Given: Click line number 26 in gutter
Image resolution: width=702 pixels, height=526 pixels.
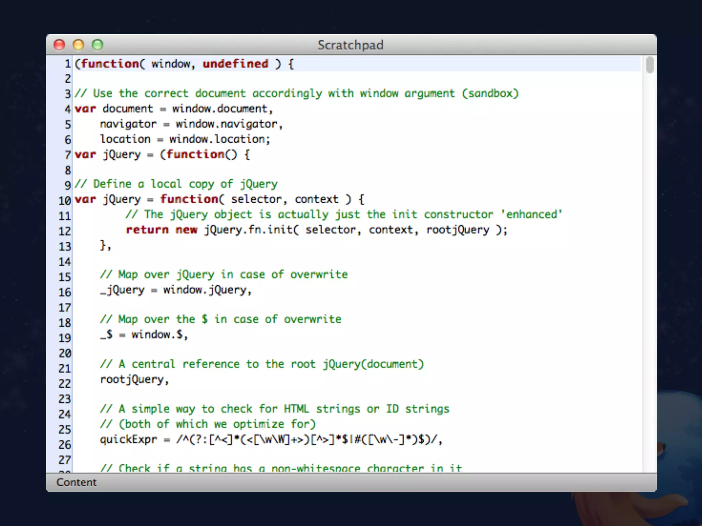Looking at the screenshot, I should click(64, 444).
